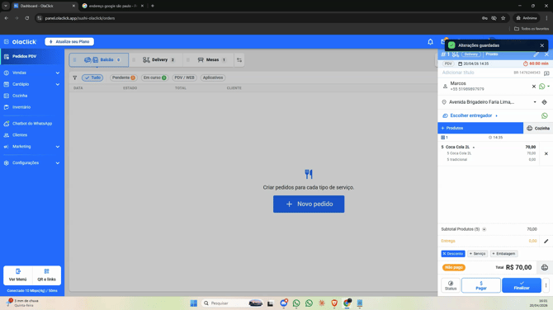Expand Coca Cola 2L item options arrow

pyautogui.click(x=474, y=148)
